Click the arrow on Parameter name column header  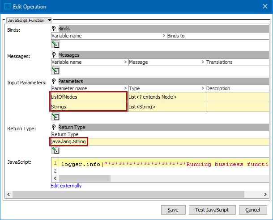tap(125, 89)
